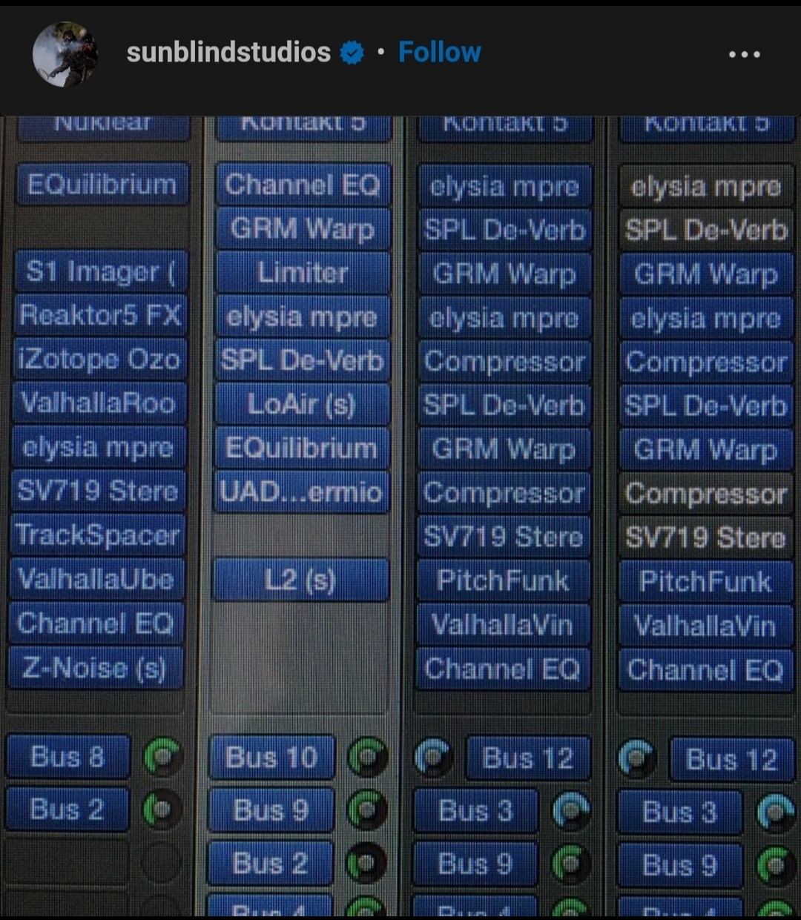The width and height of the screenshot is (801, 920).
Task: Click the green send knob beside Bus 10
Action: 367,758
